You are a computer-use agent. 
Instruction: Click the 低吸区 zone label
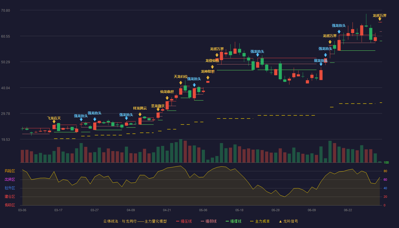10,205
